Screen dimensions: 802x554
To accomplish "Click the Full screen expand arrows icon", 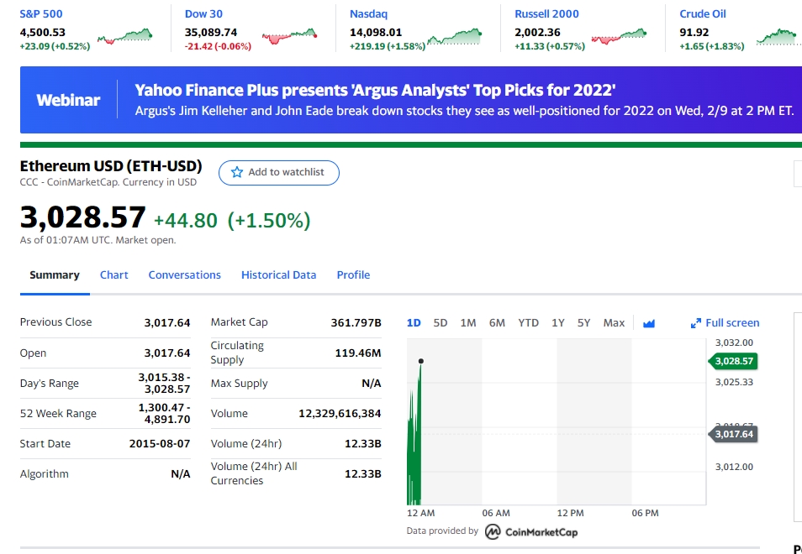I will (x=695, y=323).
